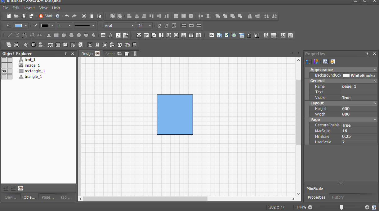The height and width of the screenshot is (211, 379).
Task: Open project settings via the gear icon
Action: click(57, 16)
